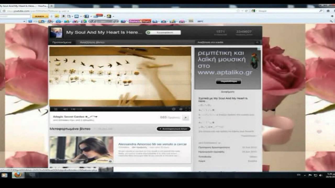
Task: Reload the page with the refresh icon
Action: (x=246, y=11)
